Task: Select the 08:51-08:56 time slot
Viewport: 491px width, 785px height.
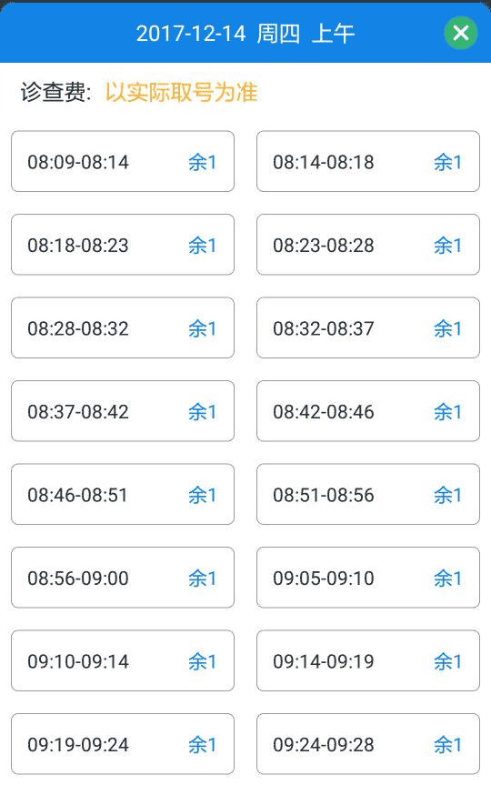Action: point(368,494)
